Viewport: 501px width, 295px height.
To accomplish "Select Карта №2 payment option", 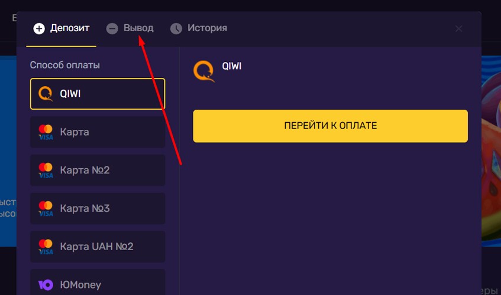I will click(98, 171).
